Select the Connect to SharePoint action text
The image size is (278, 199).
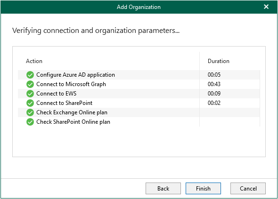(65, 103)
